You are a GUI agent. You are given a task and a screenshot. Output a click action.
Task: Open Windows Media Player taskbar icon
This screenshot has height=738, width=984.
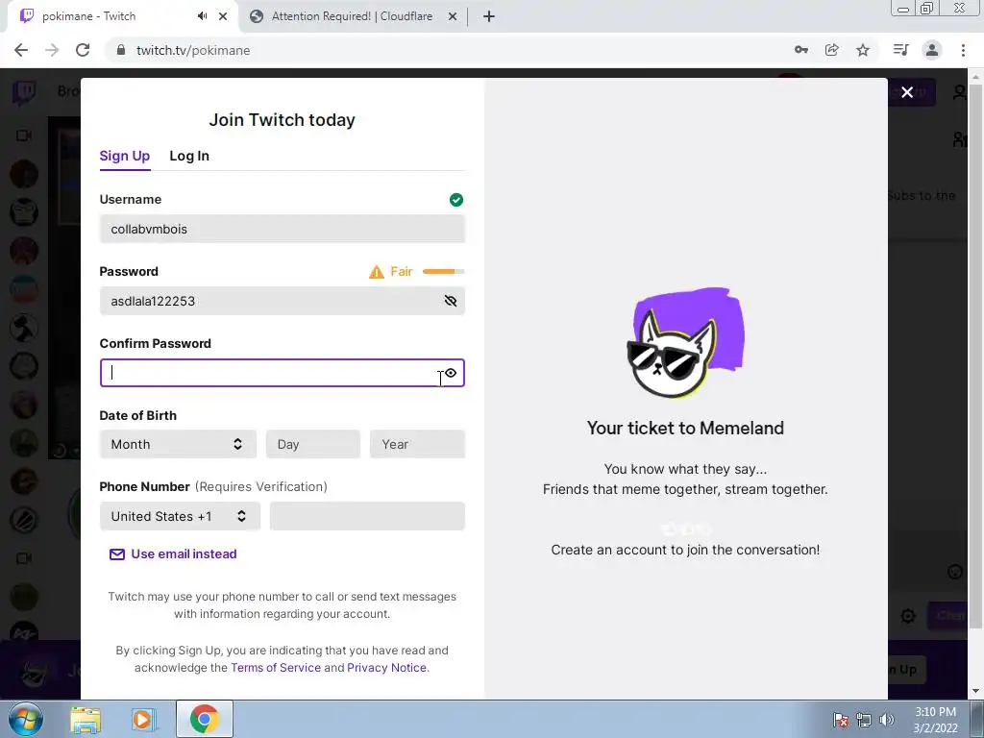(143, 719)
